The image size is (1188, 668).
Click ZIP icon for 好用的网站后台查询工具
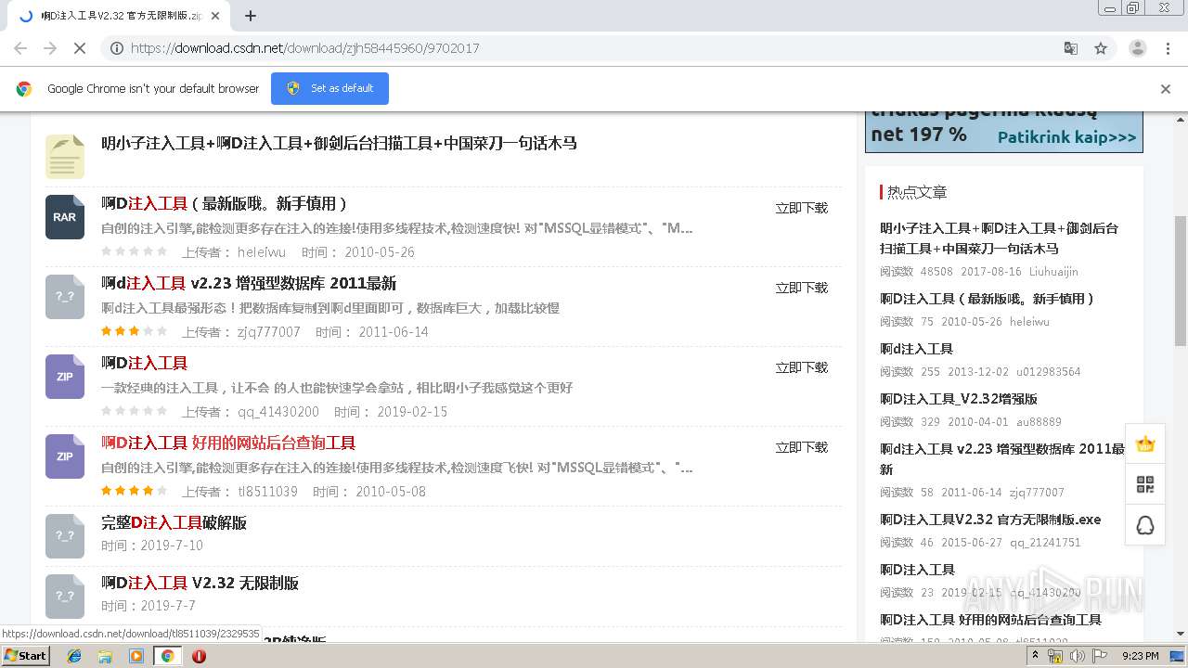click(x=65, y=456)
